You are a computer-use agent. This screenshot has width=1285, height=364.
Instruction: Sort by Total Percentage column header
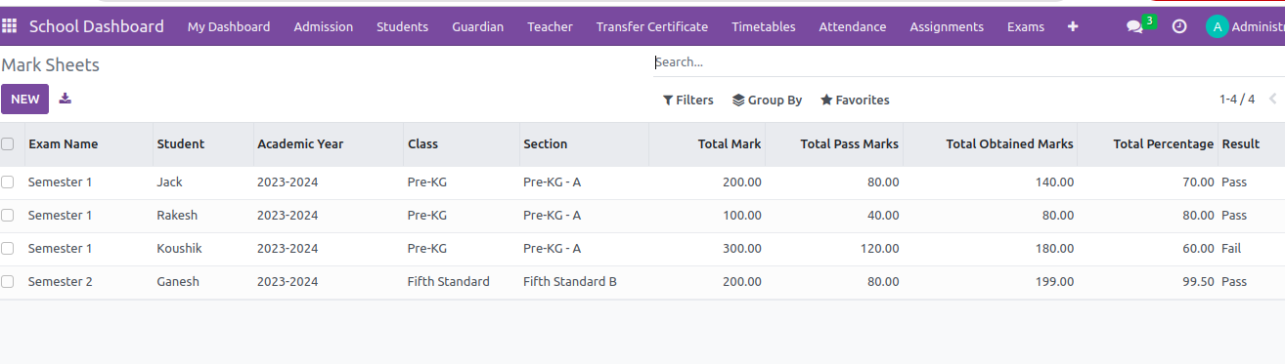1163,143
